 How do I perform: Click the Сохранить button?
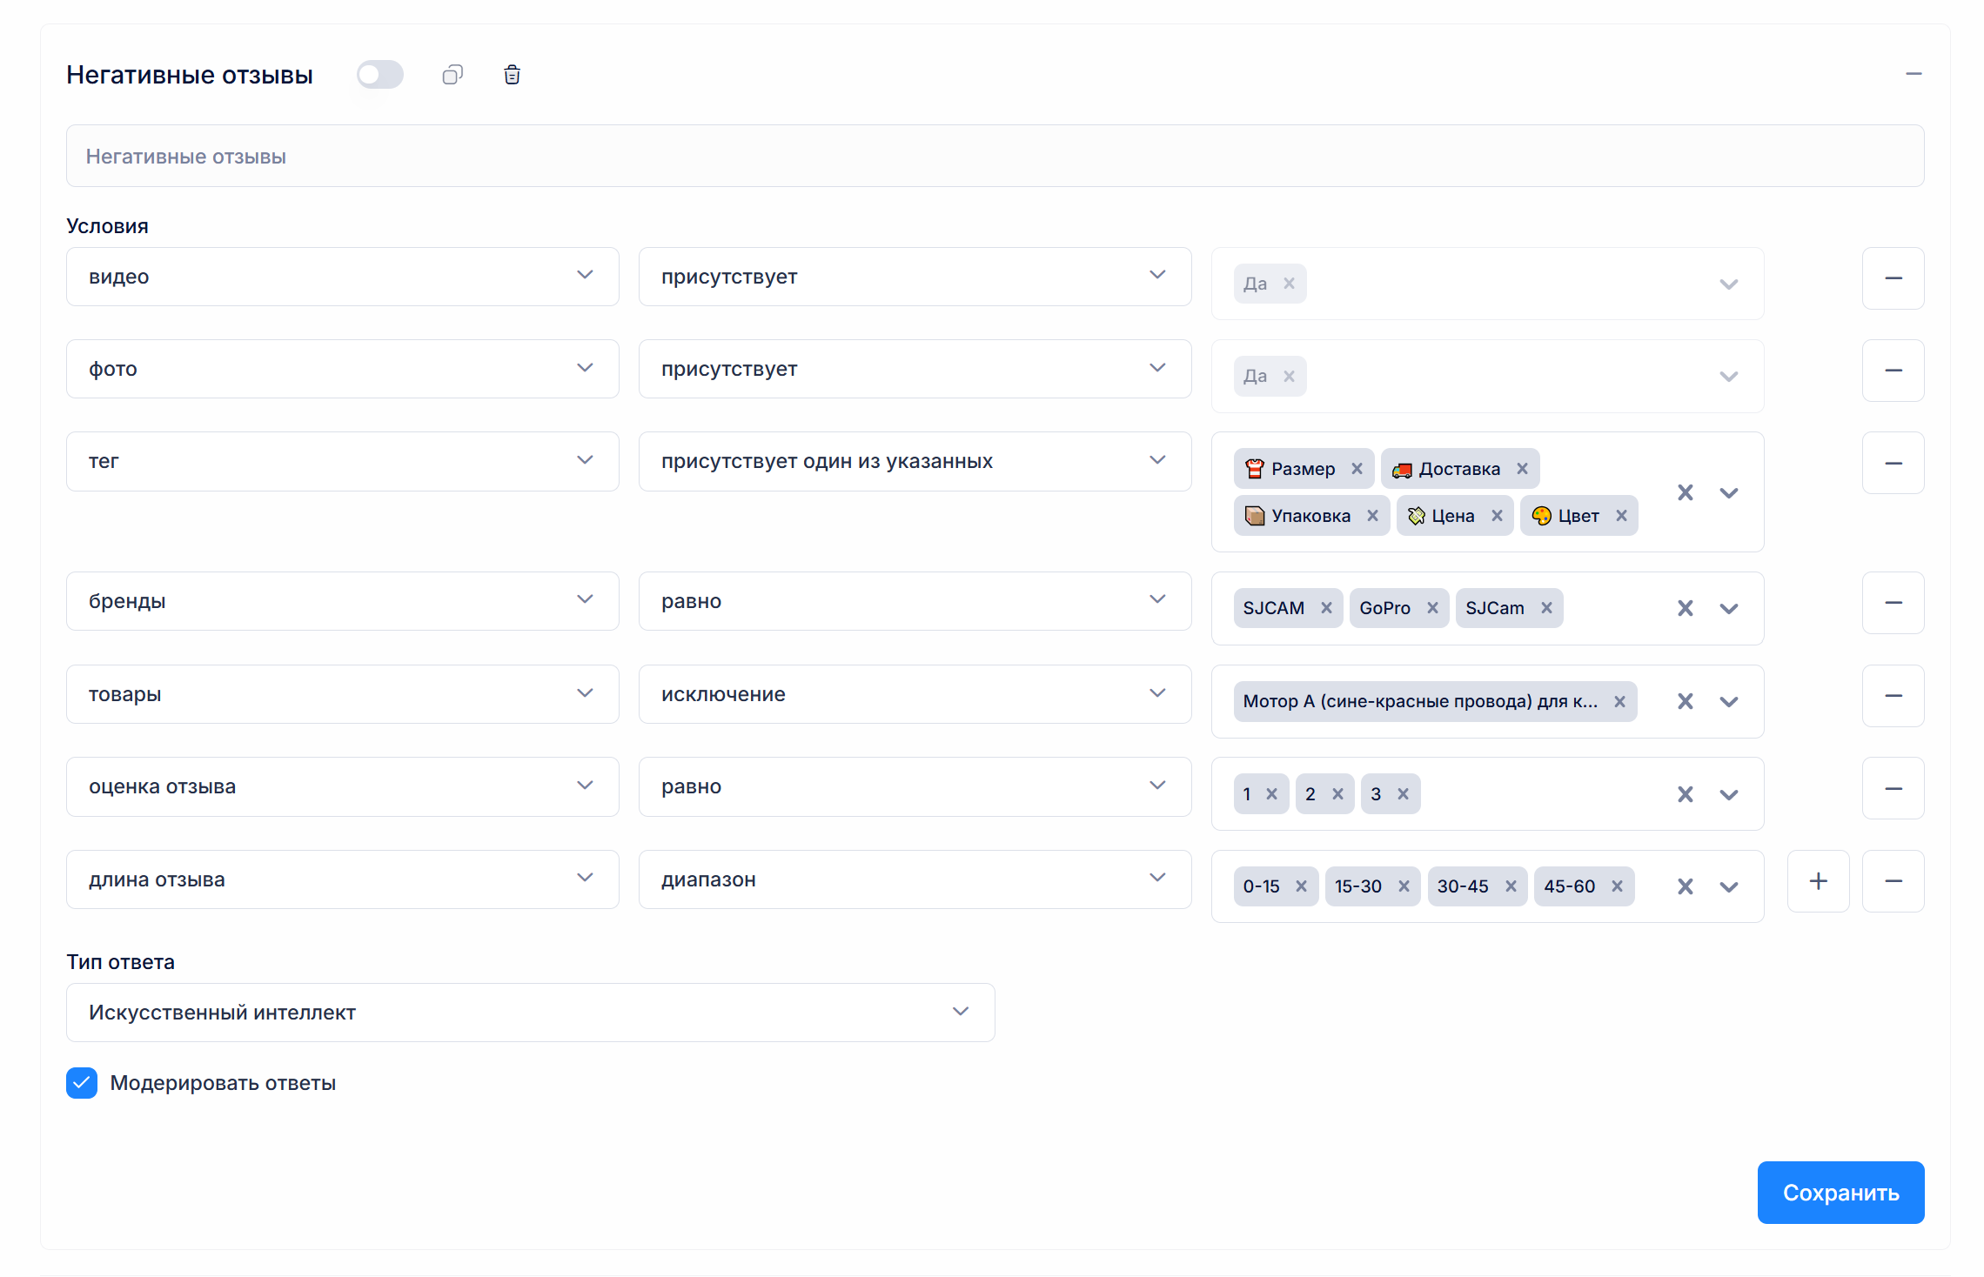point(1840,1193)
